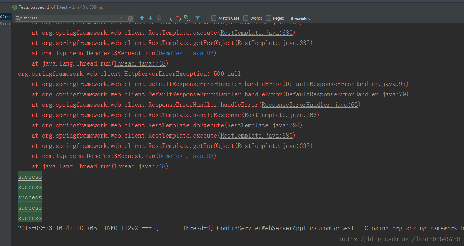Click 'Thread-4] ConfigServletWebServerApplicationContext' log text

268,228
